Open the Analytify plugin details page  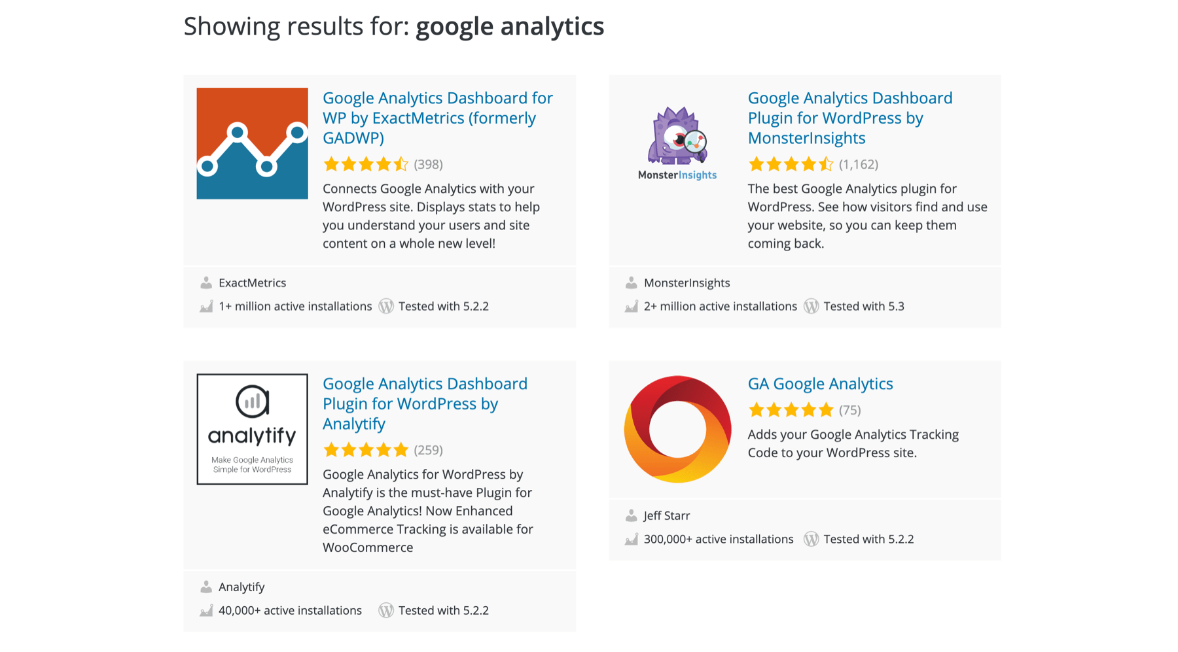[x=425, y=403]
